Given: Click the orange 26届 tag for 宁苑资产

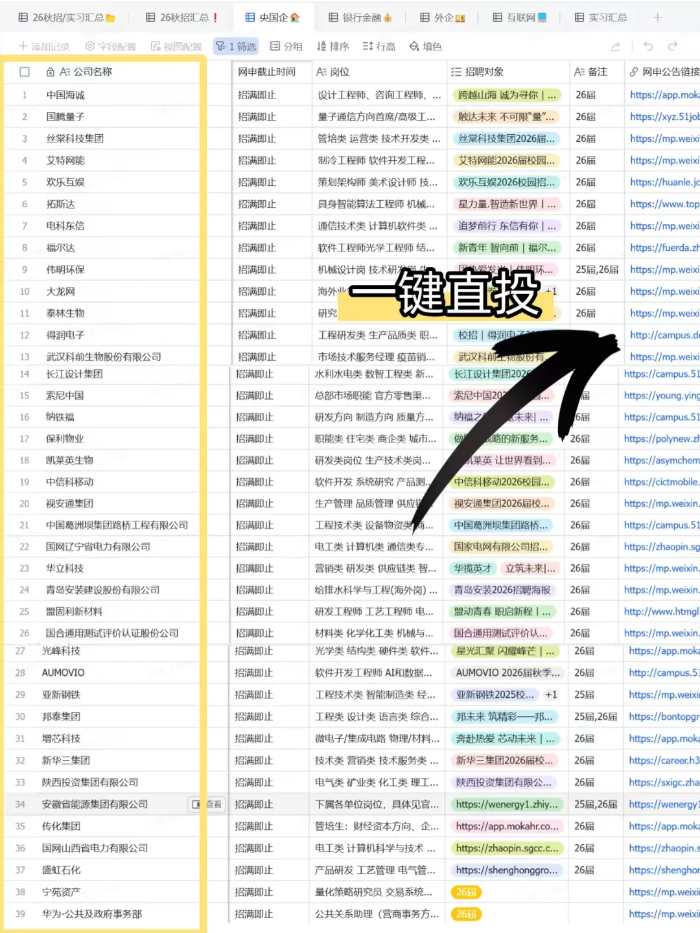Looking at the screenshot, I should [x=466, y=892].
